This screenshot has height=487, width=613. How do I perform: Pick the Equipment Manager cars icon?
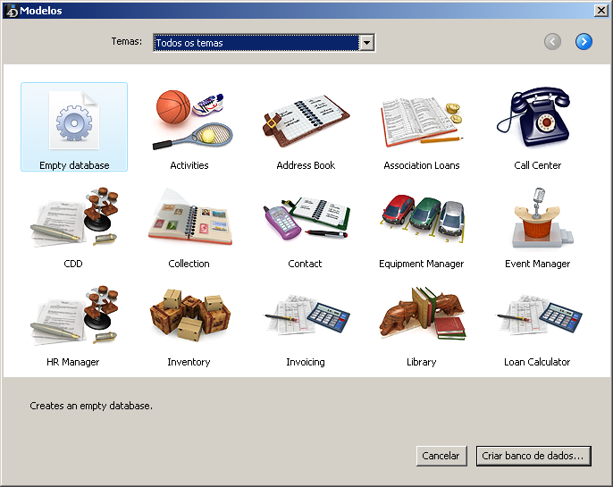point(422,220)
